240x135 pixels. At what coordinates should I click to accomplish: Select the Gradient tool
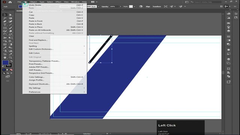(10, 44)
